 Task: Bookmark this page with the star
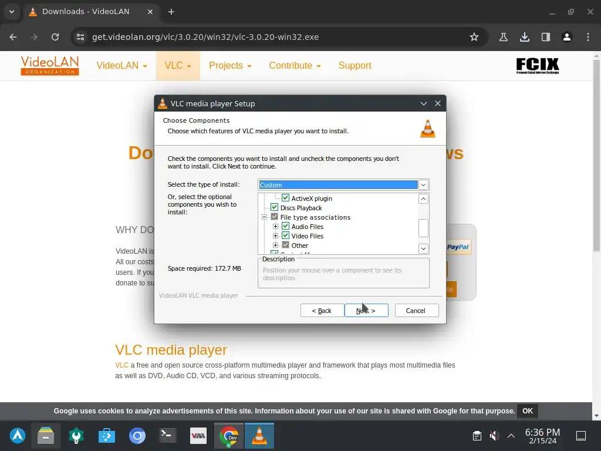pyautogui.click(x=474, y=37)
